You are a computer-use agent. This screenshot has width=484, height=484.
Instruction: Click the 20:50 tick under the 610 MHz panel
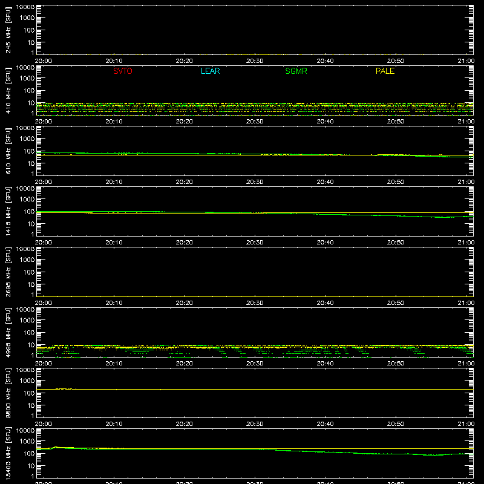[396, 182]
